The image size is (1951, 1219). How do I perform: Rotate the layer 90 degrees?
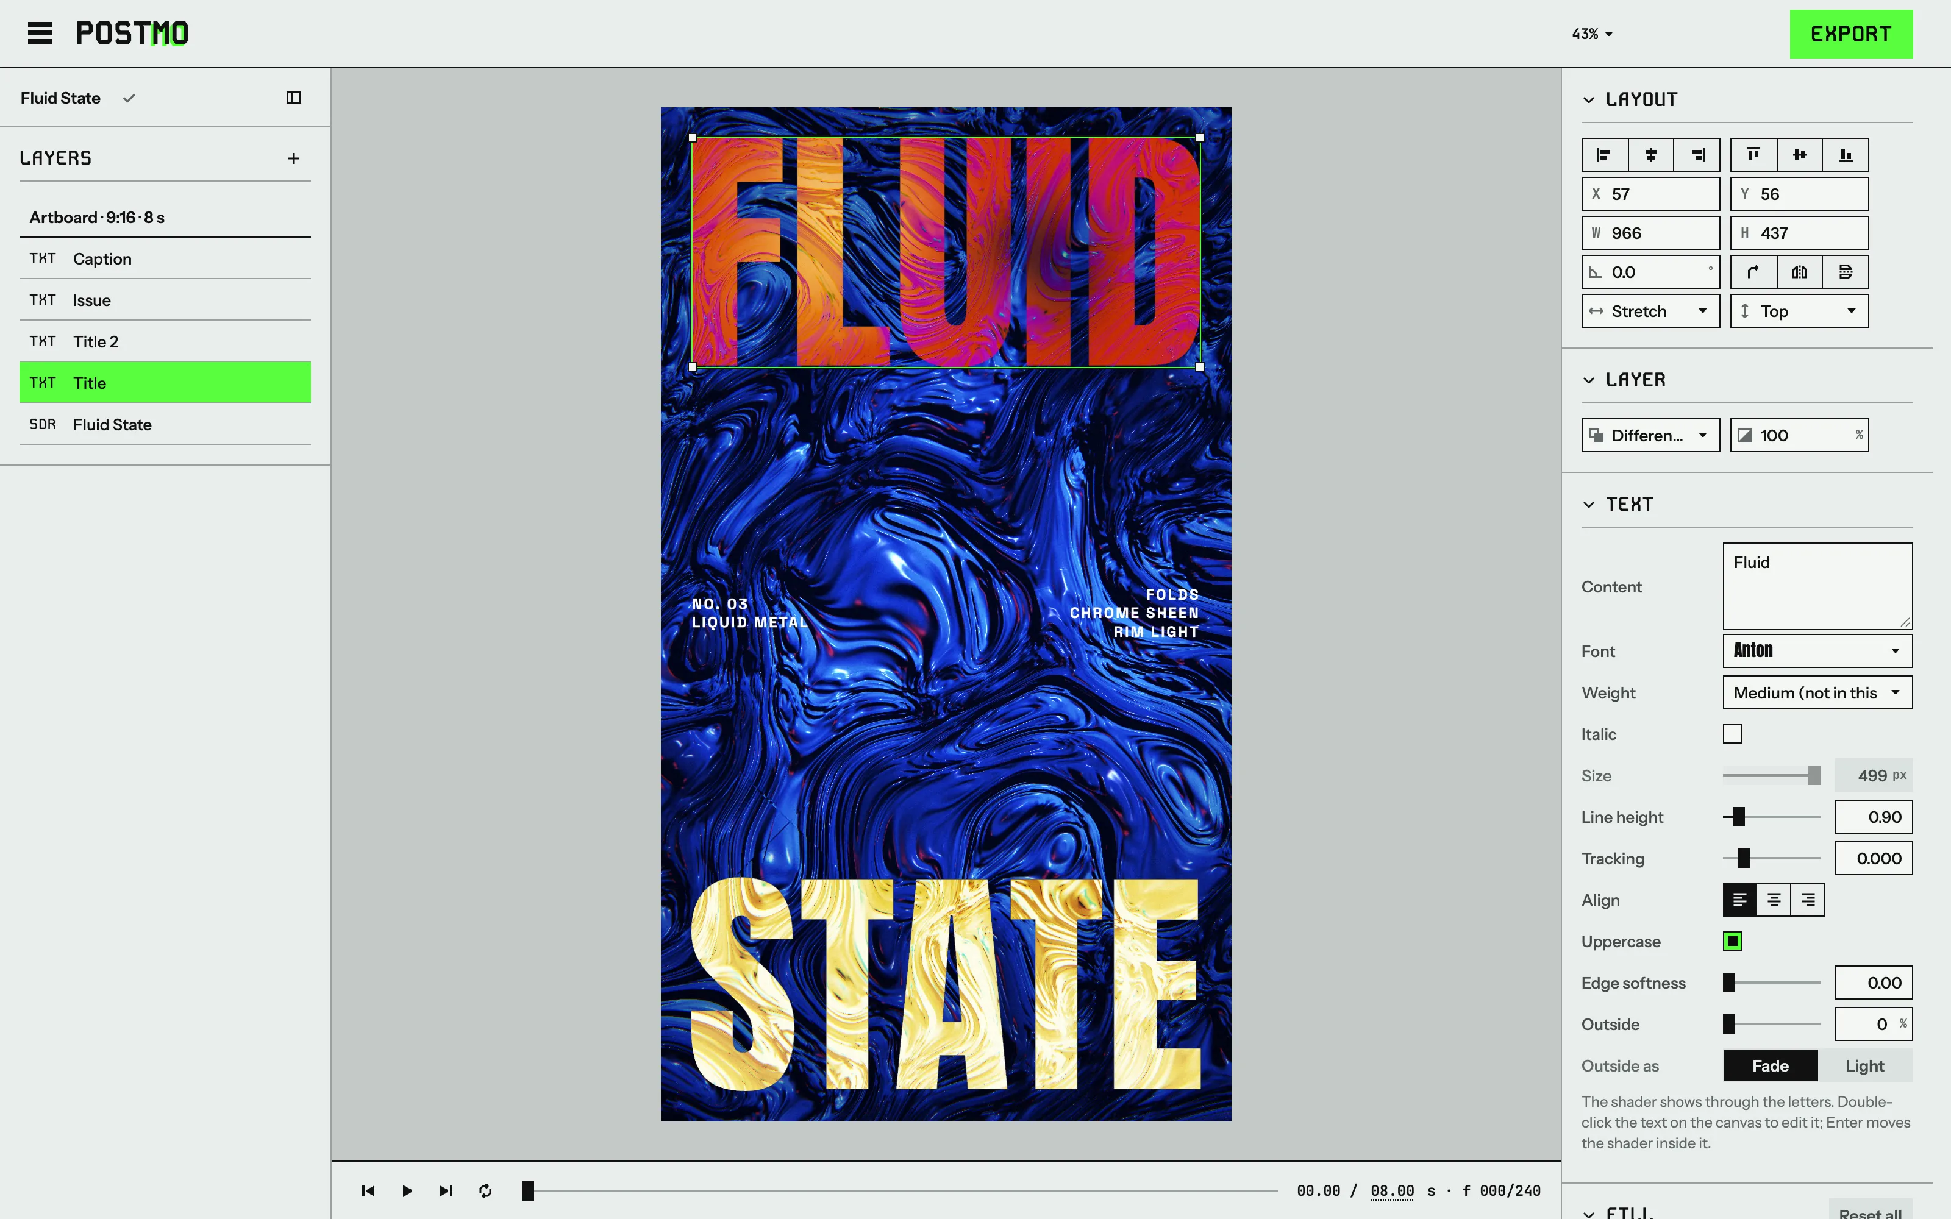click(x=1753, y=272)
